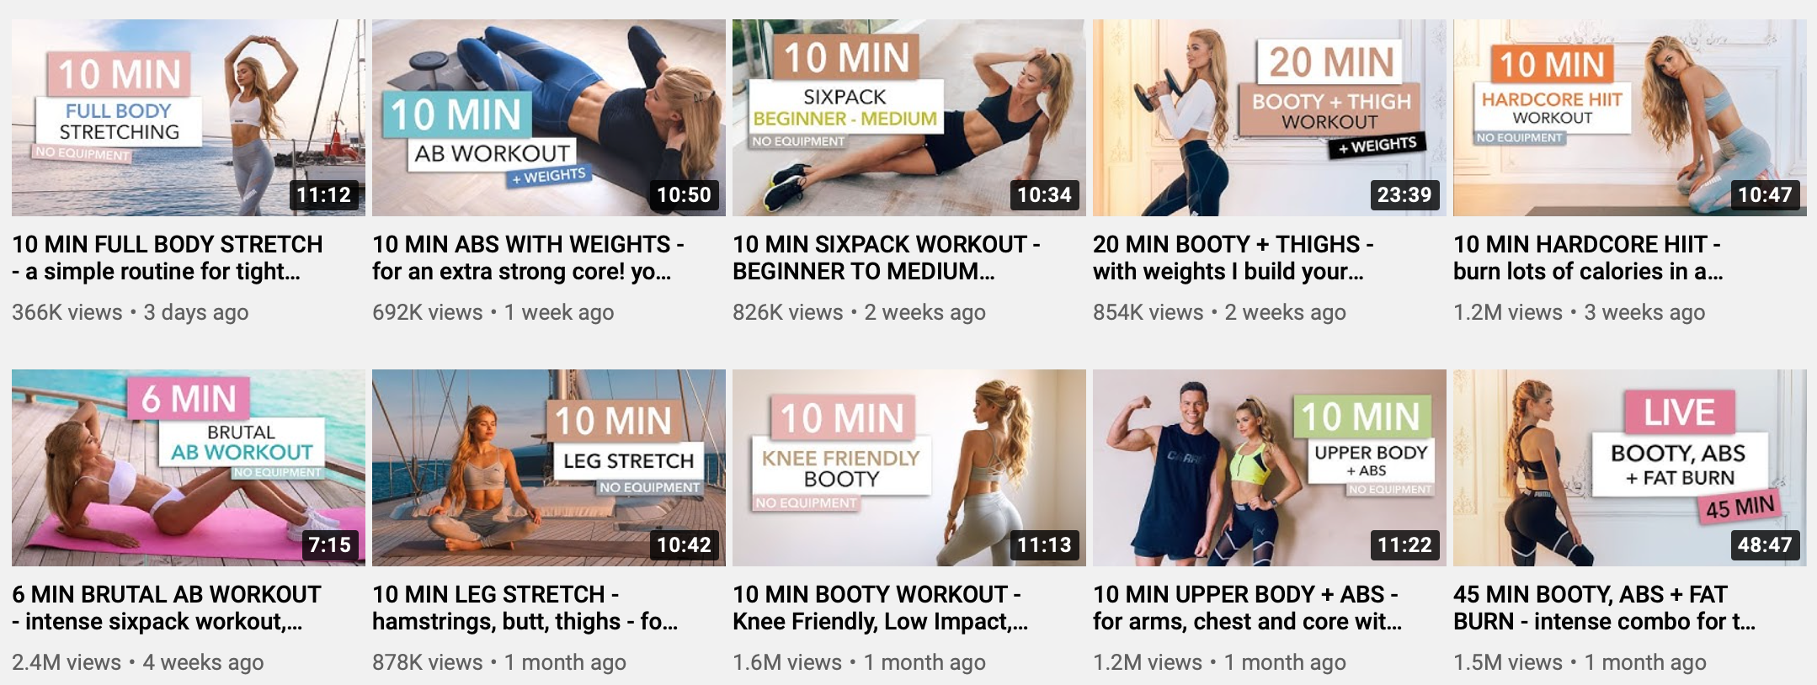Open the Hardcore HIIT Workout thumbnail

(1630, 118)
